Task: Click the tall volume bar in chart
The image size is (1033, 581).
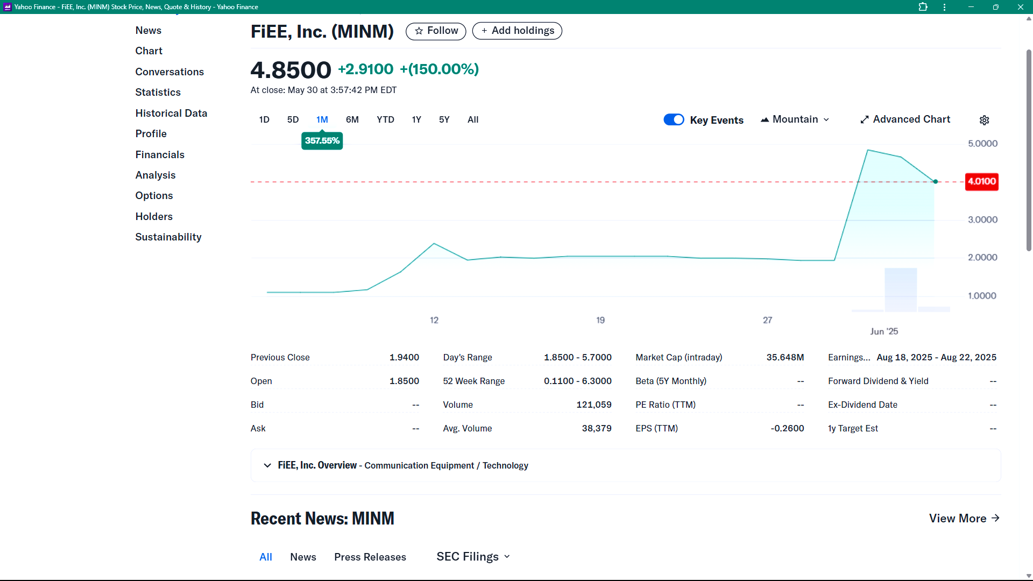Action: pos(901,290)
